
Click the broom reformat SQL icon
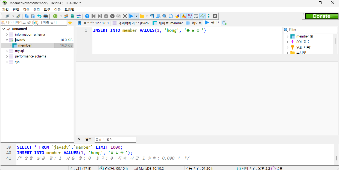(x=177, y=16)
